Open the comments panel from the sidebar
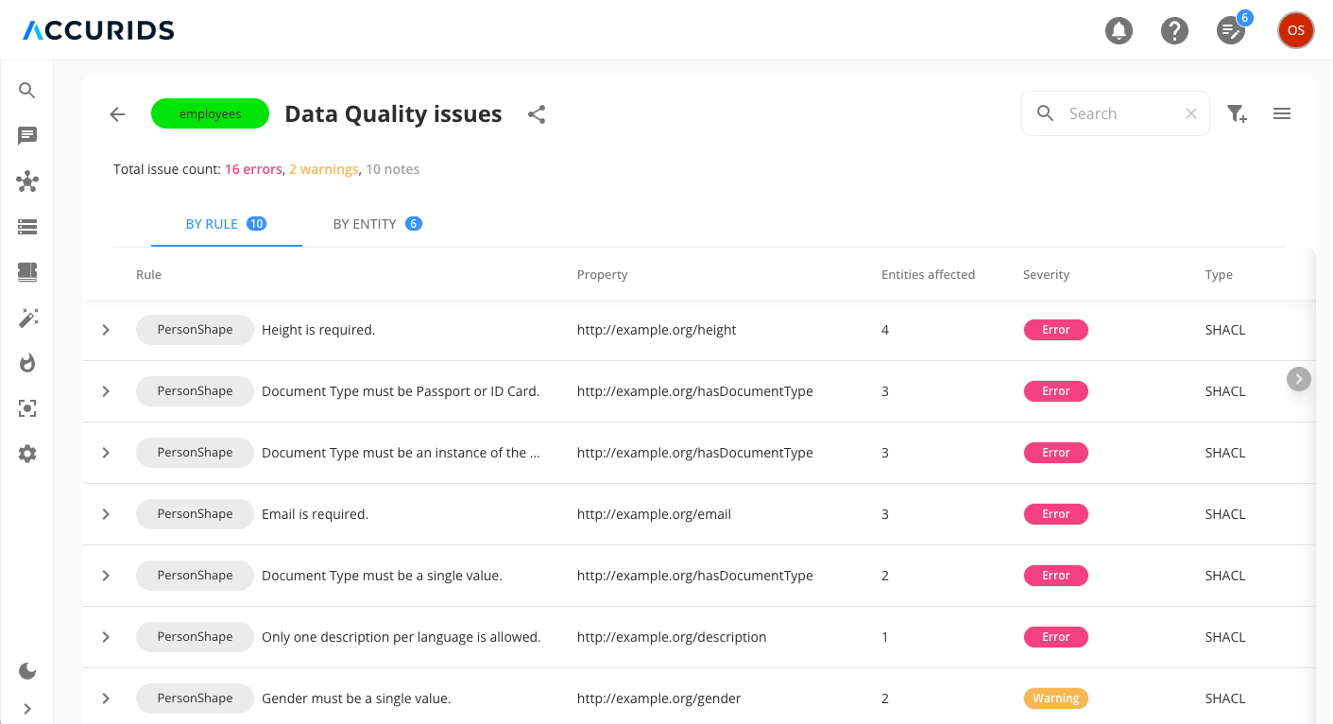The height and width of the screenshot is (724, 1333). tap(26, 135)
